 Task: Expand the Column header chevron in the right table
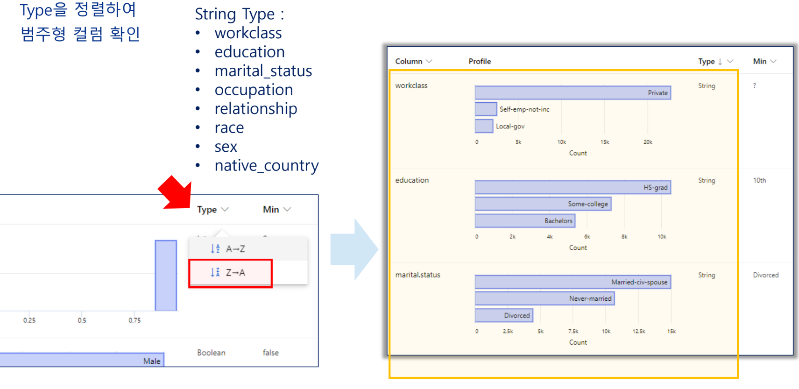point(429,61)
